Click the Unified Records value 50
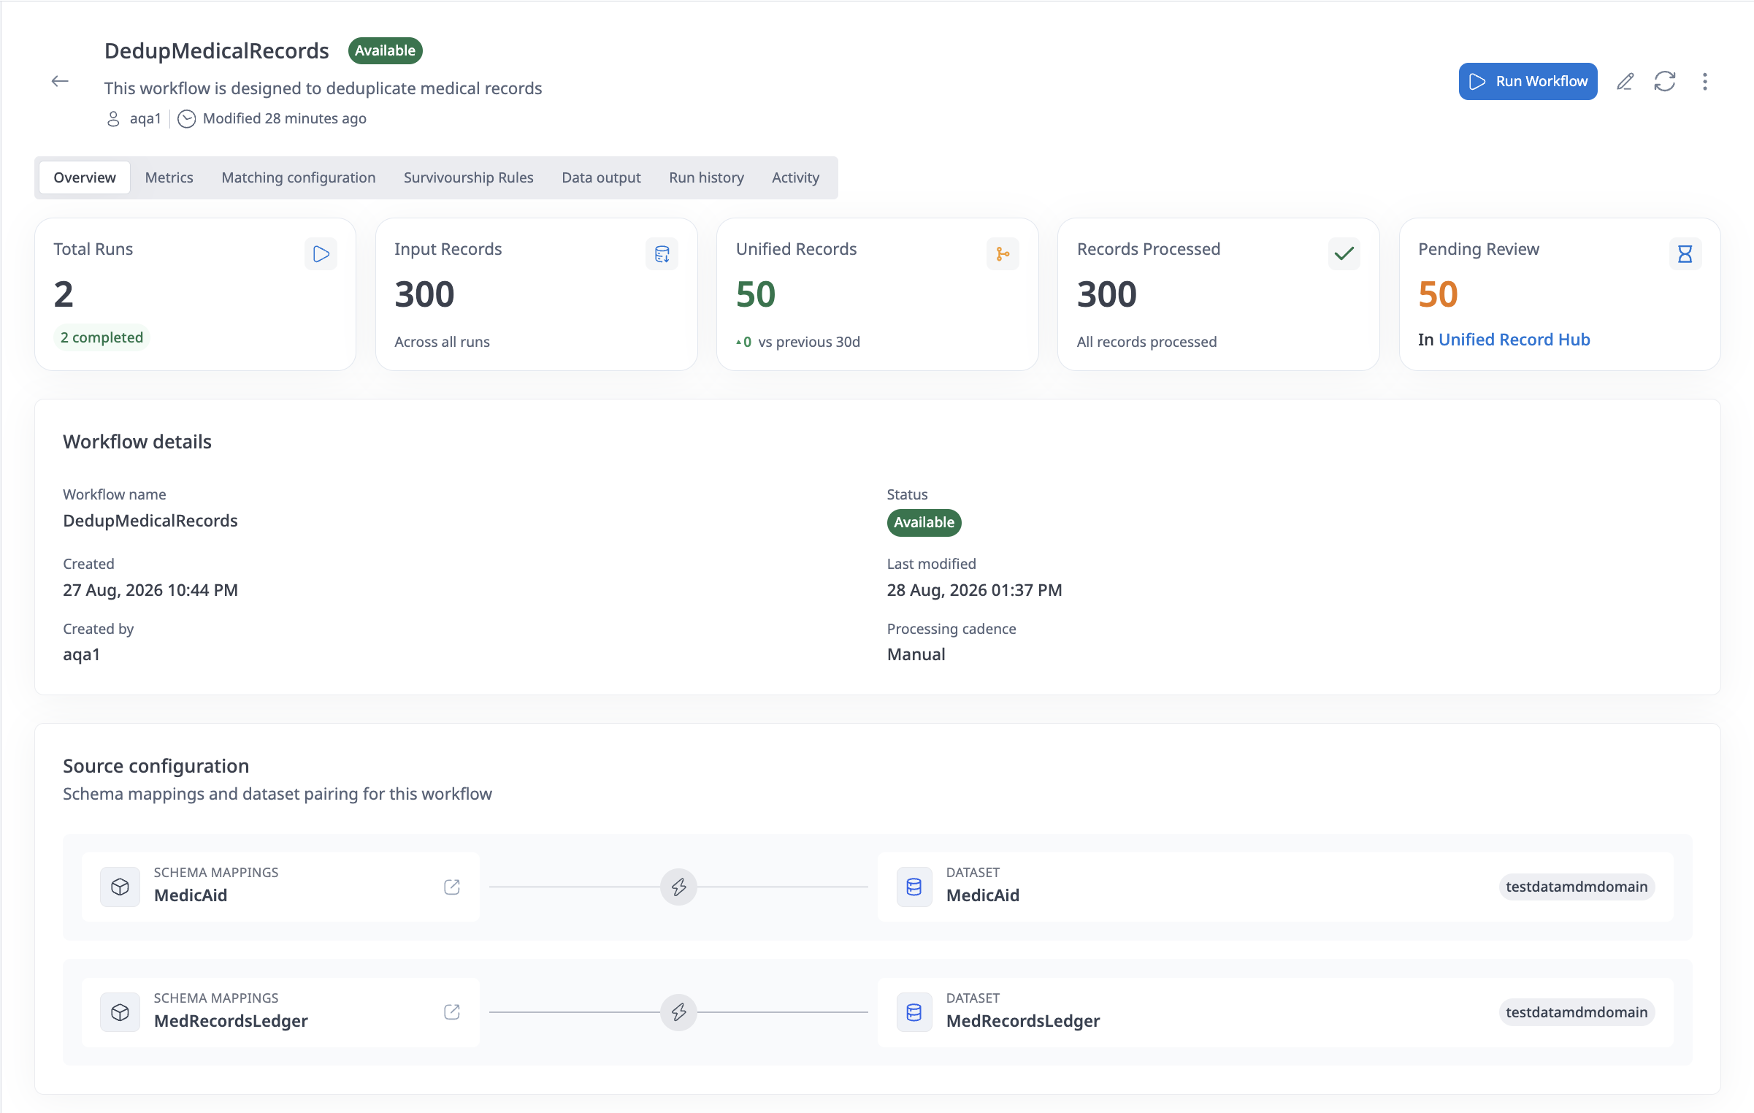Image resolution: width=1754 pixels, height=1113 pixels. point(756,294)
